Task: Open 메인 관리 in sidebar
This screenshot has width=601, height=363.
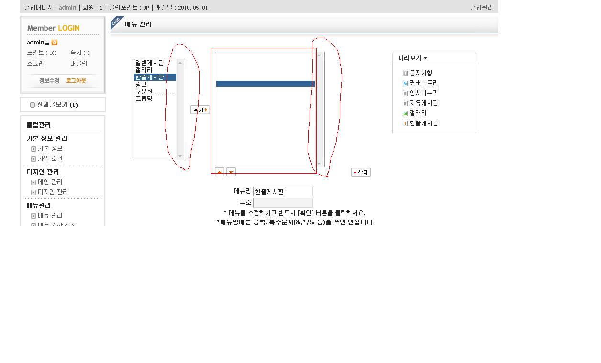Action: (x=50, y=182)
